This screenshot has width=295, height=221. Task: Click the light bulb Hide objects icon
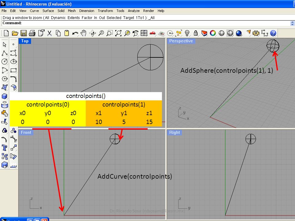[x=187, y=33]
